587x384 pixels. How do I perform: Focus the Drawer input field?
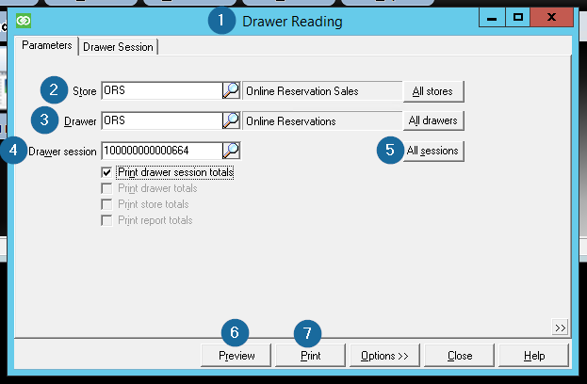[162, 120]
